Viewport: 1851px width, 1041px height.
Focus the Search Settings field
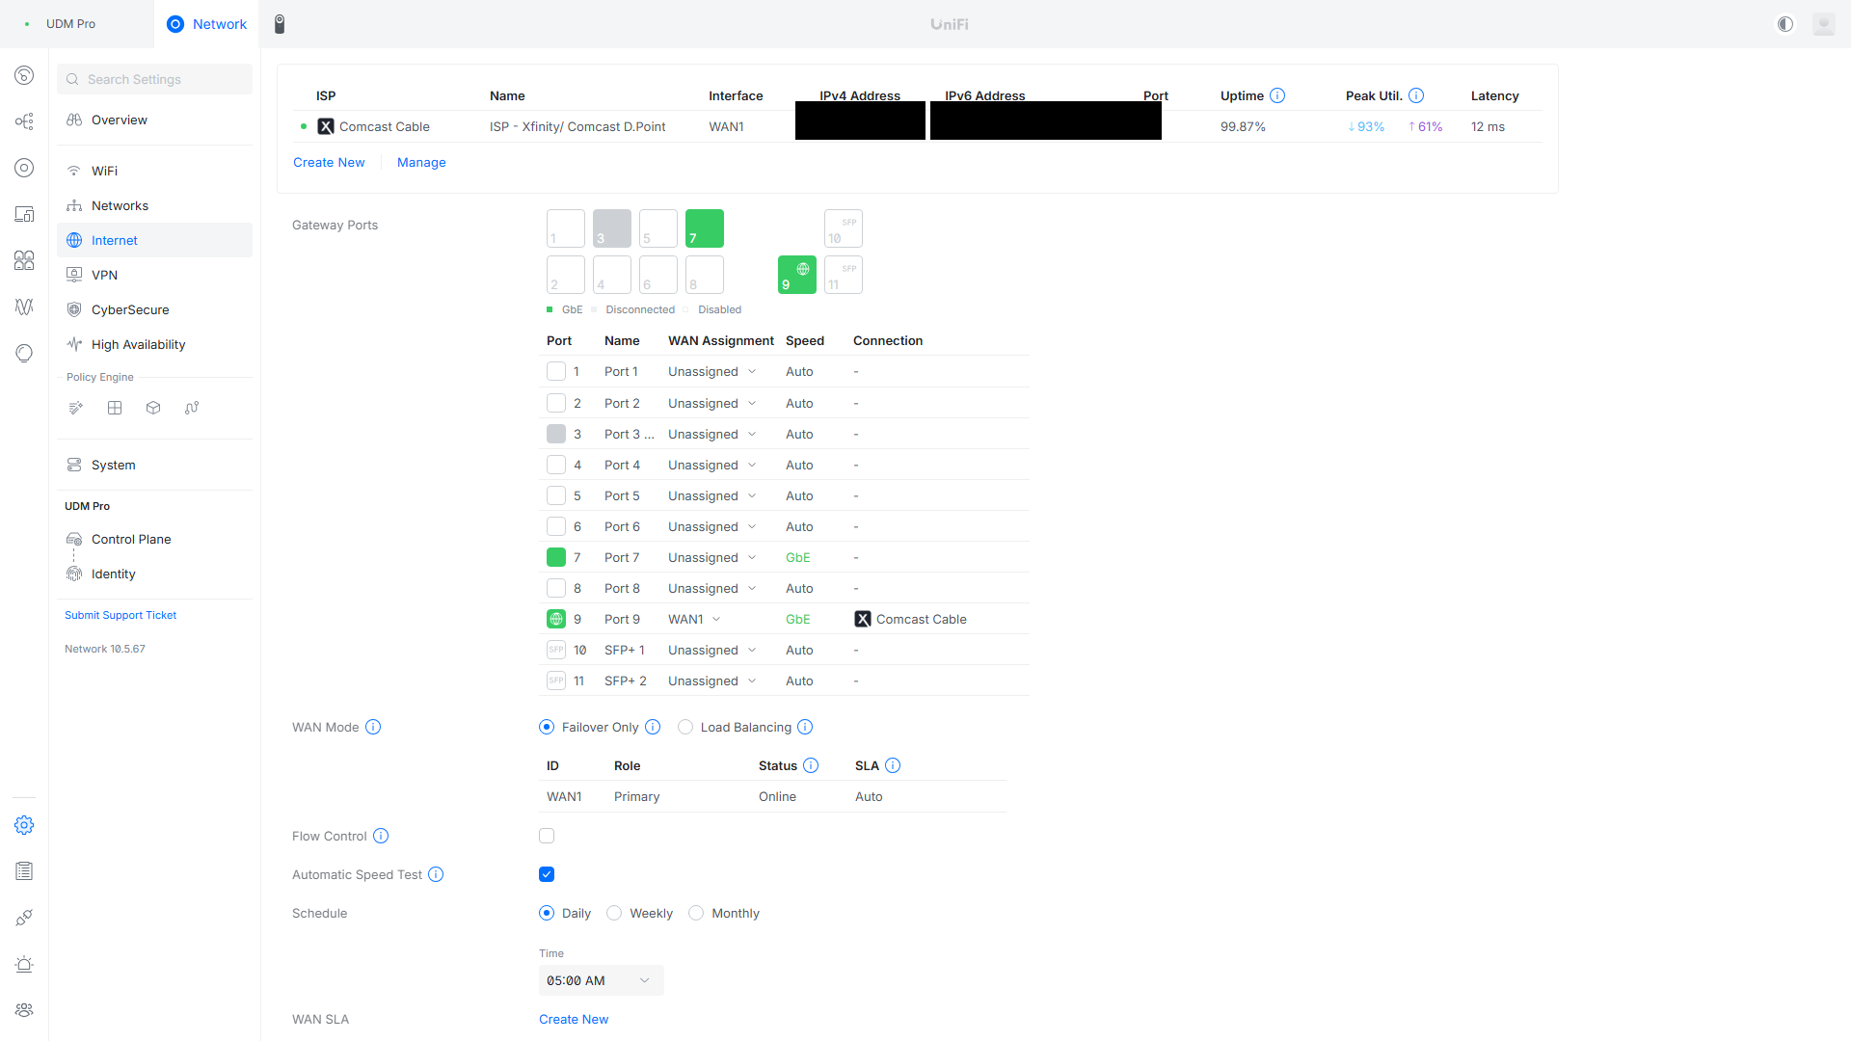154,79
